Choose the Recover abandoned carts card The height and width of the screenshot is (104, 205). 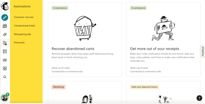click(x=85, y=40)
